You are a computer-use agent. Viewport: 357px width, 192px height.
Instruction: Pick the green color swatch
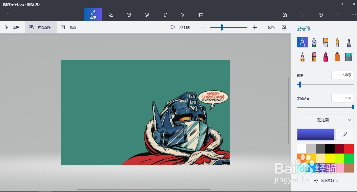click(x=349, y=158)
